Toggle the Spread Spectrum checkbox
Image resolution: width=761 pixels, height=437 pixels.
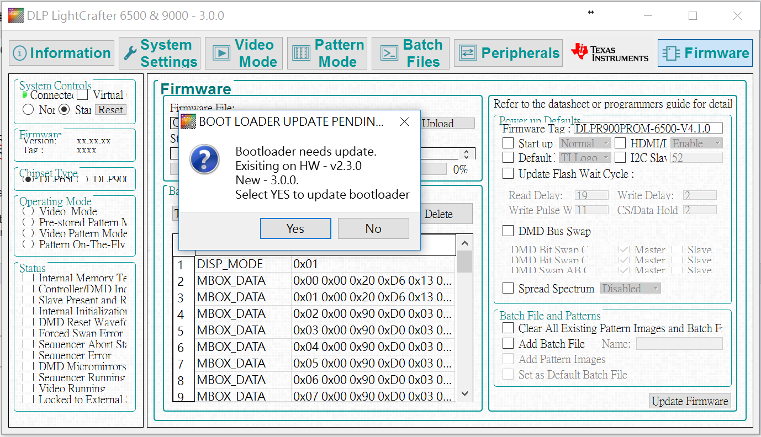(x=508, y=288)
